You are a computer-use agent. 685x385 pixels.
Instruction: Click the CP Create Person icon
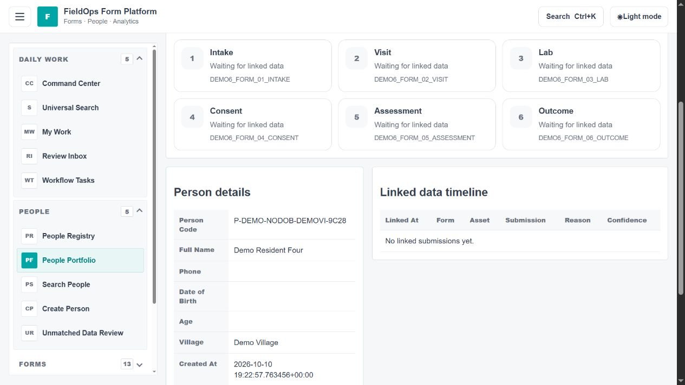(x=29, y=309)
